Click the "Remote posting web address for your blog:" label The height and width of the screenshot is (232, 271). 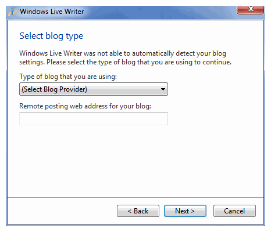85,106
